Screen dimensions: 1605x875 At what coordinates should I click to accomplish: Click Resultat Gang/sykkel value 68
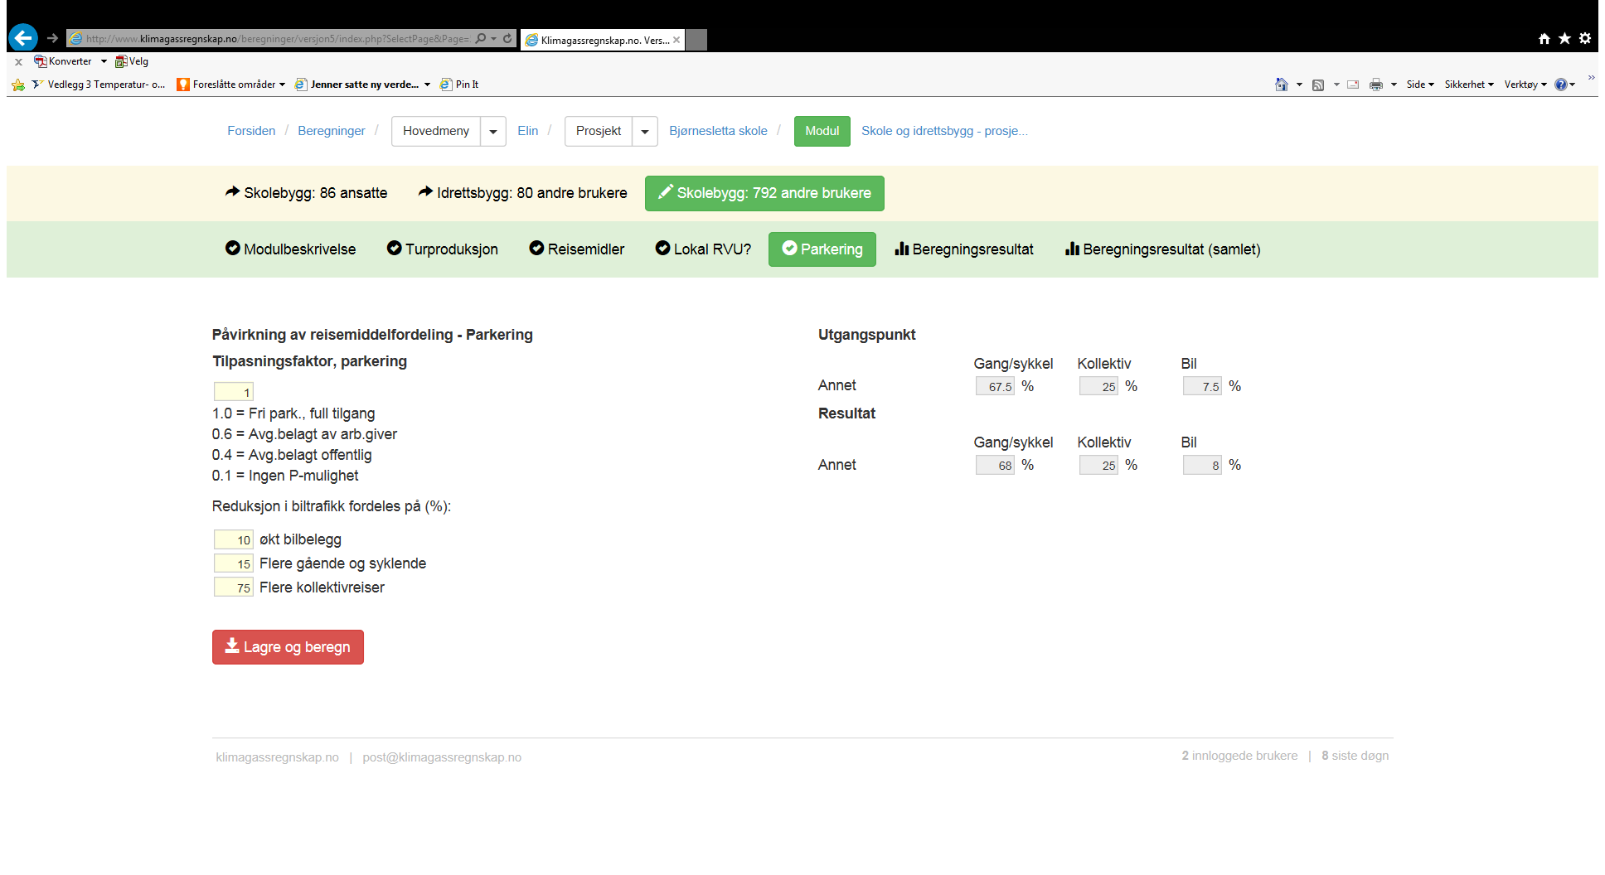click(x=995, y=465)
